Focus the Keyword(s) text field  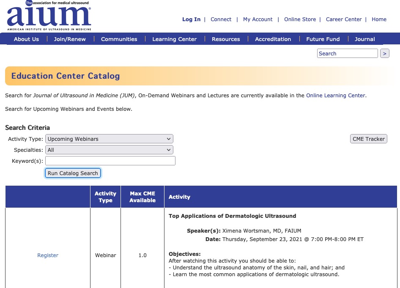tap(110, 161)
